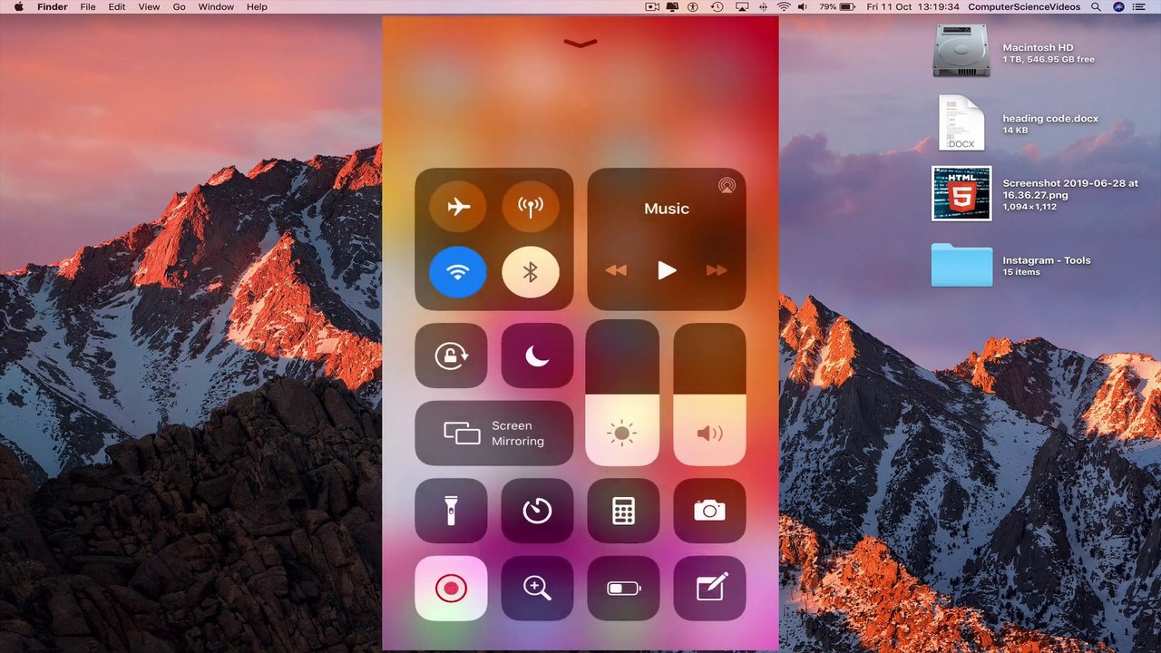Screen dimensions: 1161x653
Task: Toggle Bluetooth in Control Center
Action: click(531, 272)
